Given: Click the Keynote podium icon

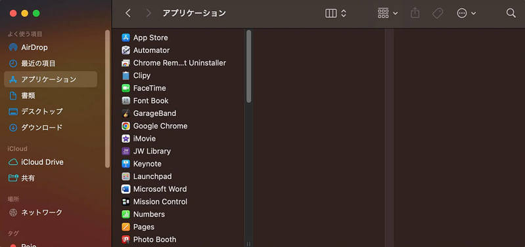Looking at the screenshot, I should 126,164.
